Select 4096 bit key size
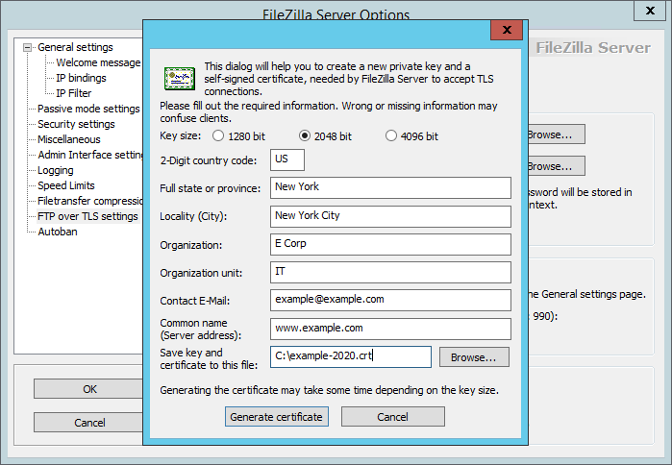 coord(391,136)
